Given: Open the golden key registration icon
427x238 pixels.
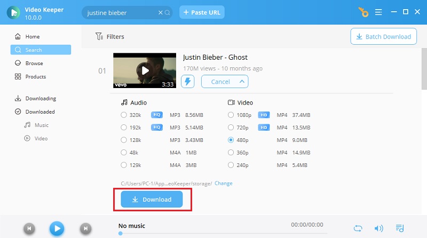Looking at the screenshot, I should 363,12.
